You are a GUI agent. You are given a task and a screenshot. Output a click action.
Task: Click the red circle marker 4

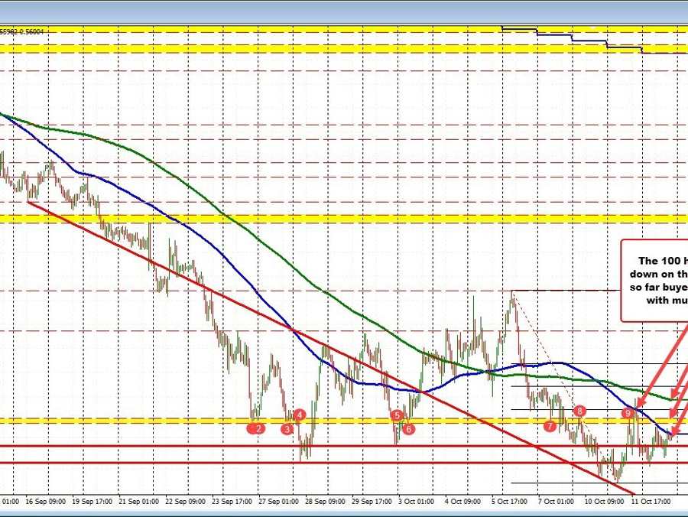pyautogui.click(x=299, y=417)
